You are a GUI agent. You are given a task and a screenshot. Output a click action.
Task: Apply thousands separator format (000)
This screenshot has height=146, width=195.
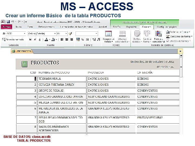pyautogui.click(x=87, y=39)
